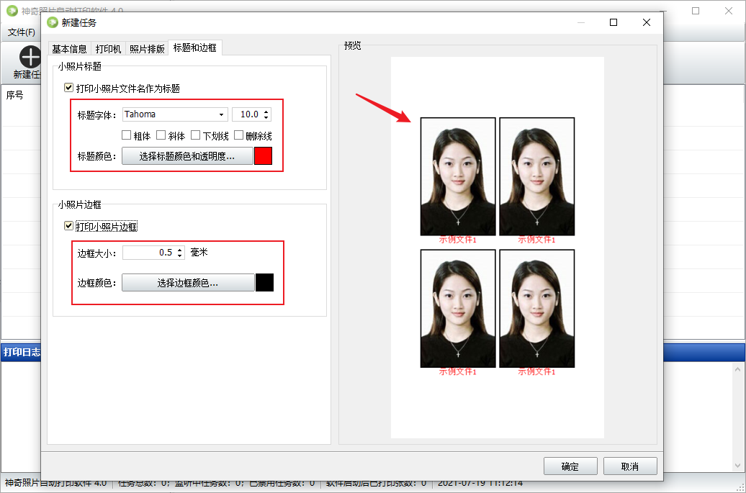
Task: Open the 文件(F) menu
Action: pos(21,32)
